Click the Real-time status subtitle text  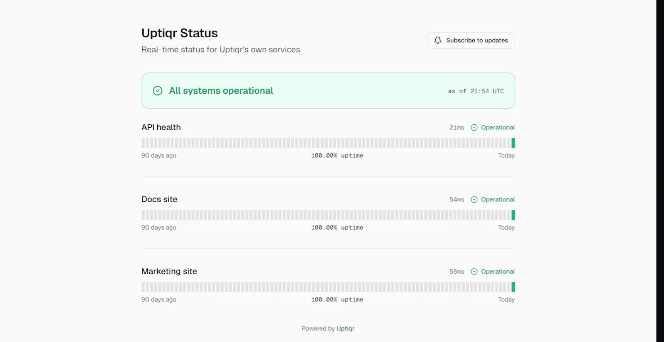click(x=221, y=50)
